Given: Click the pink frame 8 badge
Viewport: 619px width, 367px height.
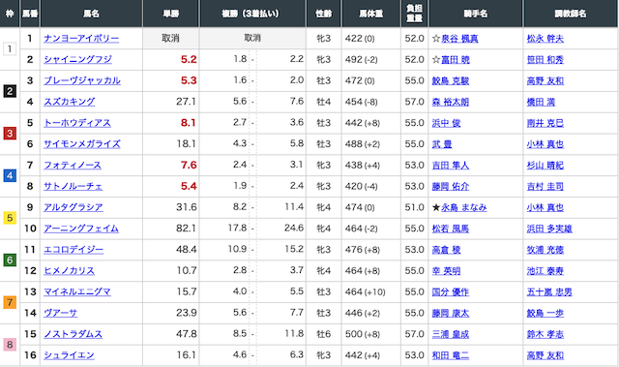Looking at the screenshot, I should click(x=10, y=345).
